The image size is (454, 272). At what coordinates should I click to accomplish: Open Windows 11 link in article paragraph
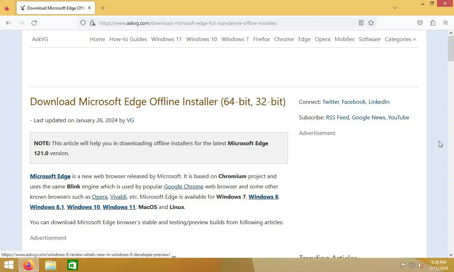click(x=119, y=207)
